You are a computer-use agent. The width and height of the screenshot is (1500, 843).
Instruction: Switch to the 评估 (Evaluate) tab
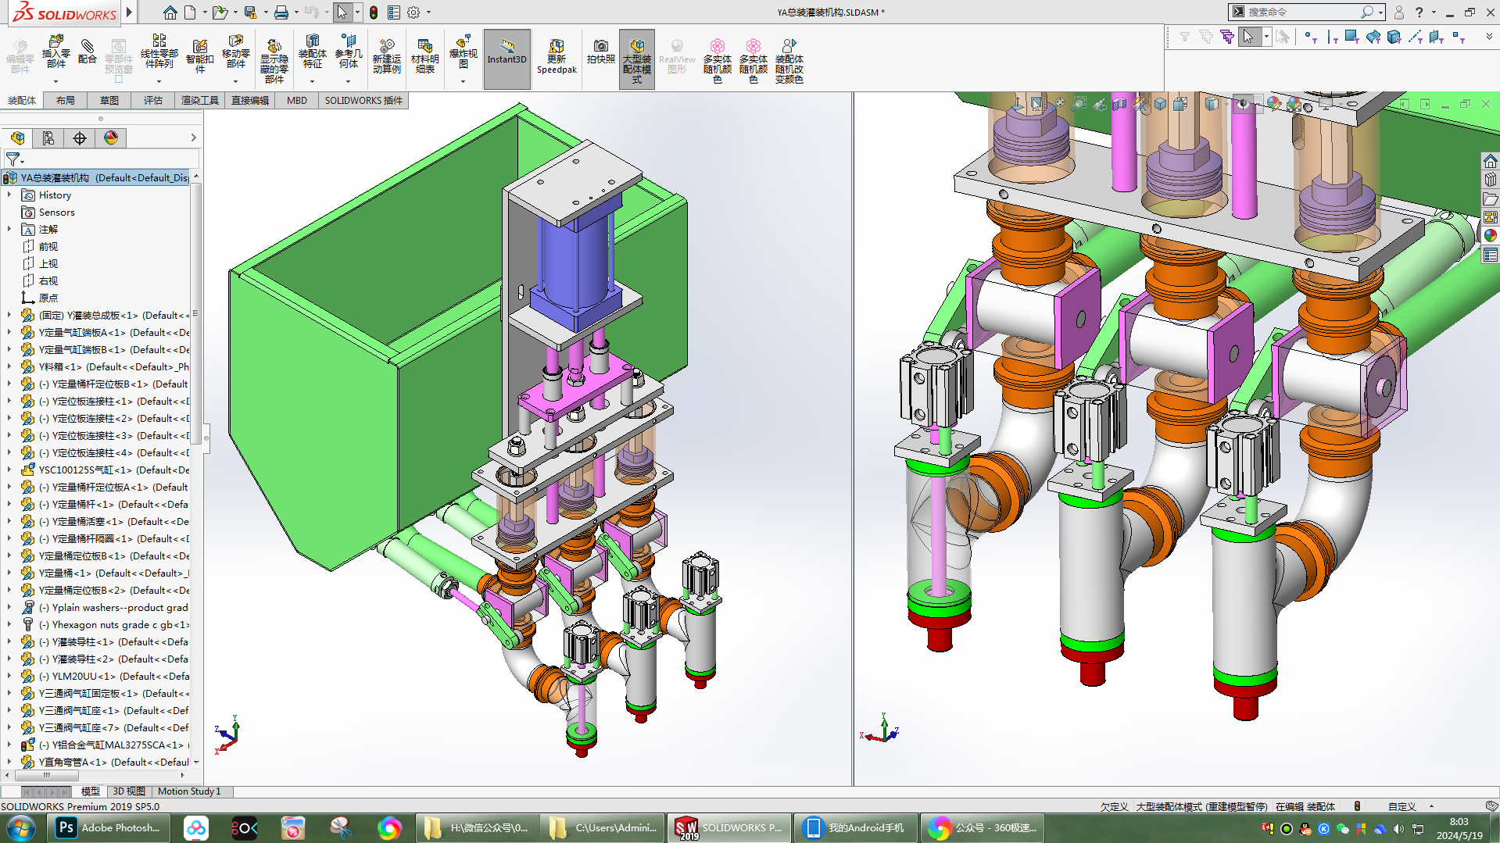coord(153,100)
